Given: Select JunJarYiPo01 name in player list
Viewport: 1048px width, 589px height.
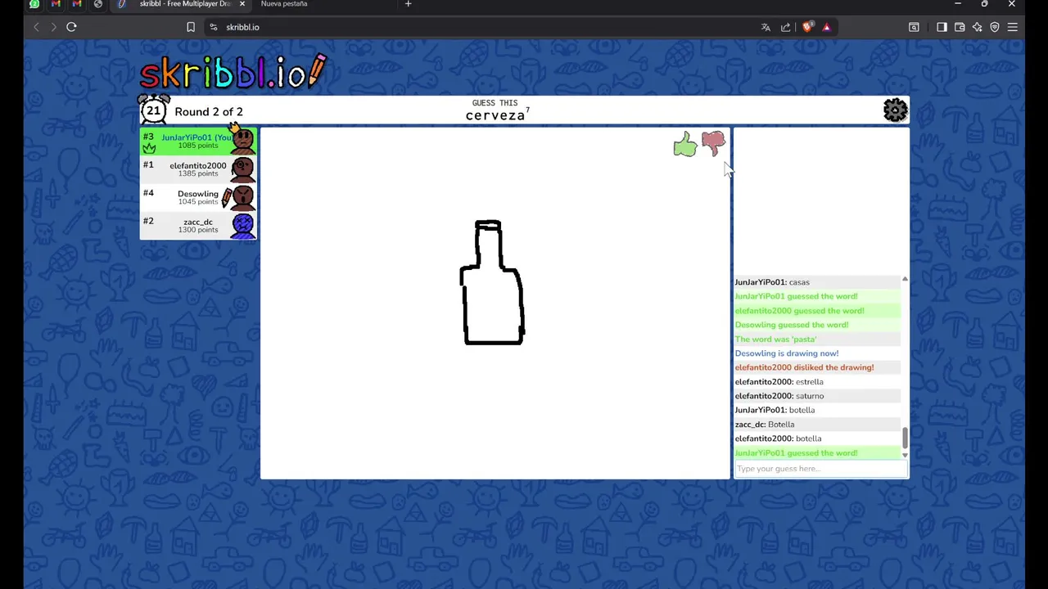Looking at the screenshot, I should click(x=196, y=137).
